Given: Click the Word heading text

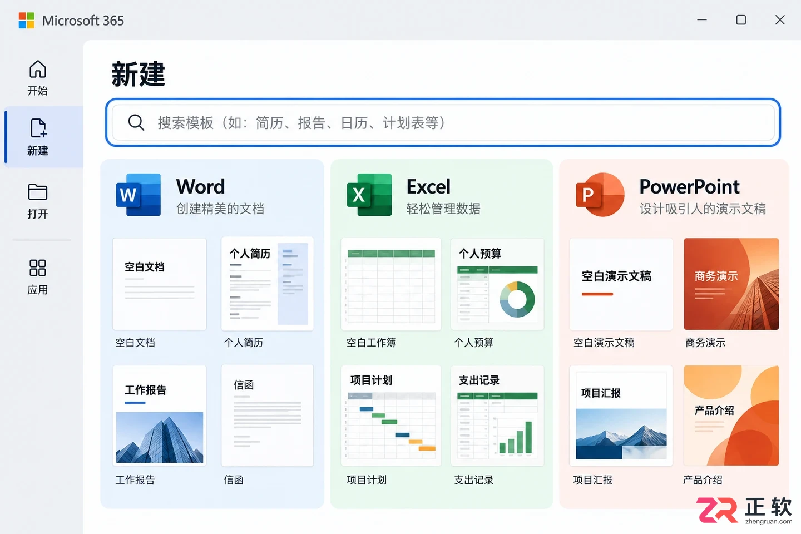Looking at the screenshot, I should (x=201, y=186).
